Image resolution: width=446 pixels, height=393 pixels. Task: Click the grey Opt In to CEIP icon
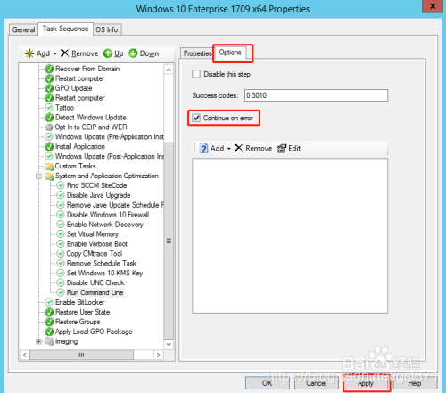click(x=49, y=127)
